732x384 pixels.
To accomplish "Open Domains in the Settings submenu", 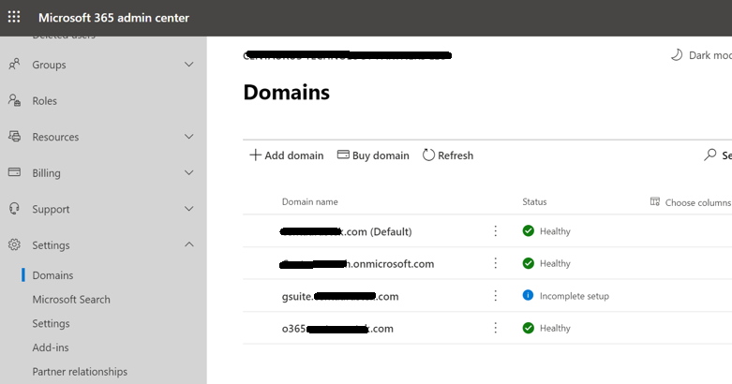I will [52, 275].
